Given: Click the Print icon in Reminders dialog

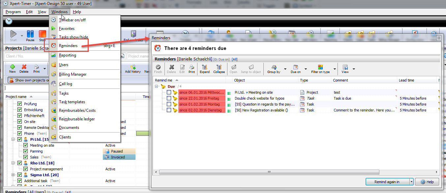Looking at the screenshot, I should point(192,69).
